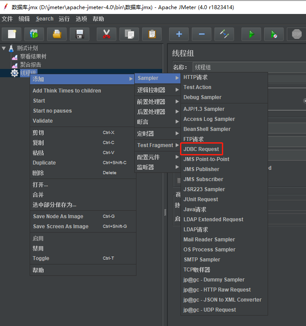The width and height of the screenshot is (306, 326).
Task: Open the Templates toolbar icon
Action: 34,34
